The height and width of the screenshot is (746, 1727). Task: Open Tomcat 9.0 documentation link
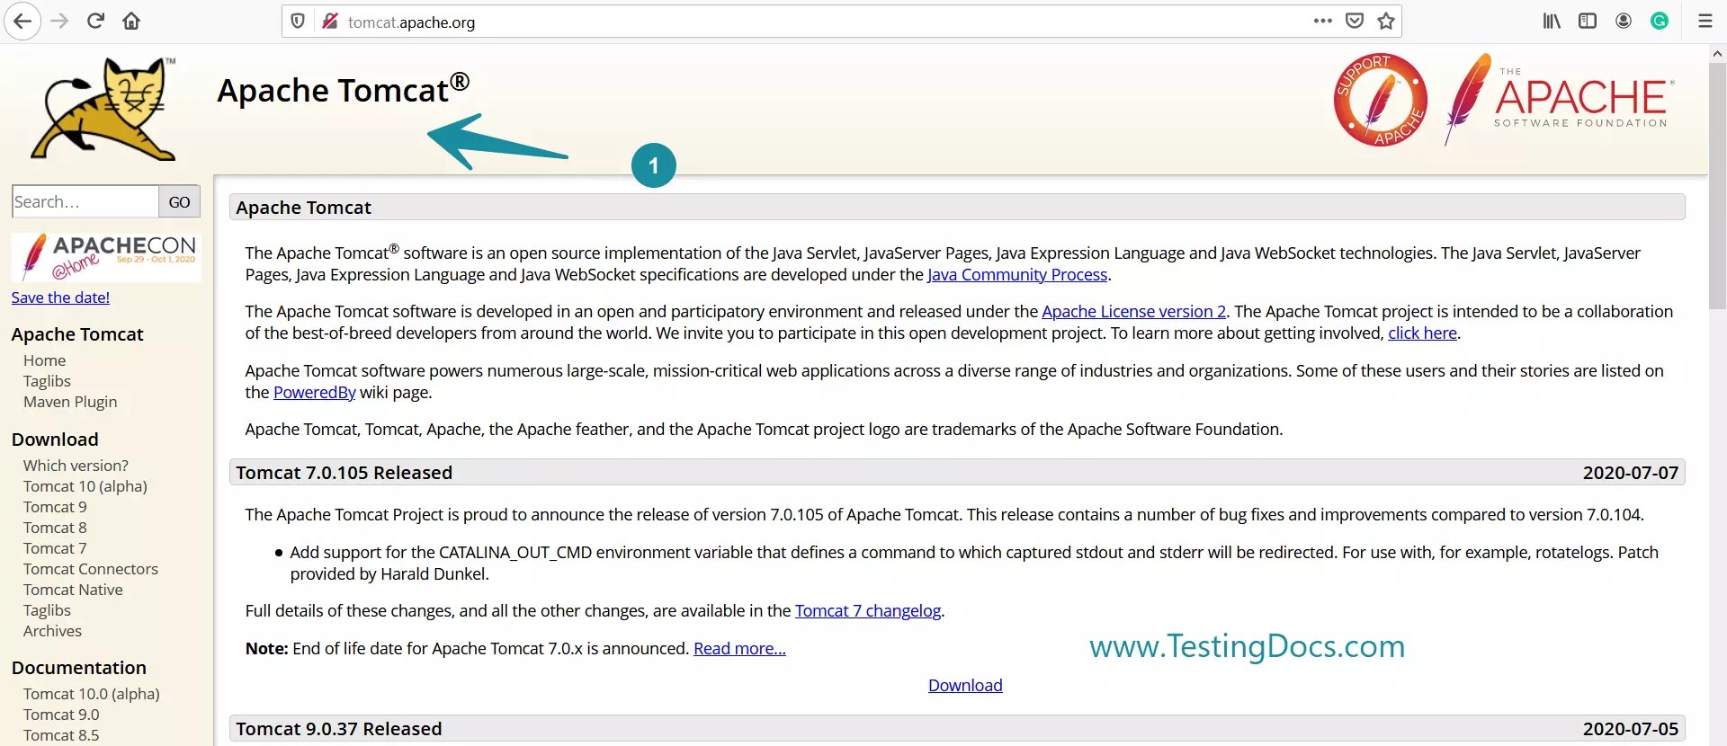[x=61, y=715]
